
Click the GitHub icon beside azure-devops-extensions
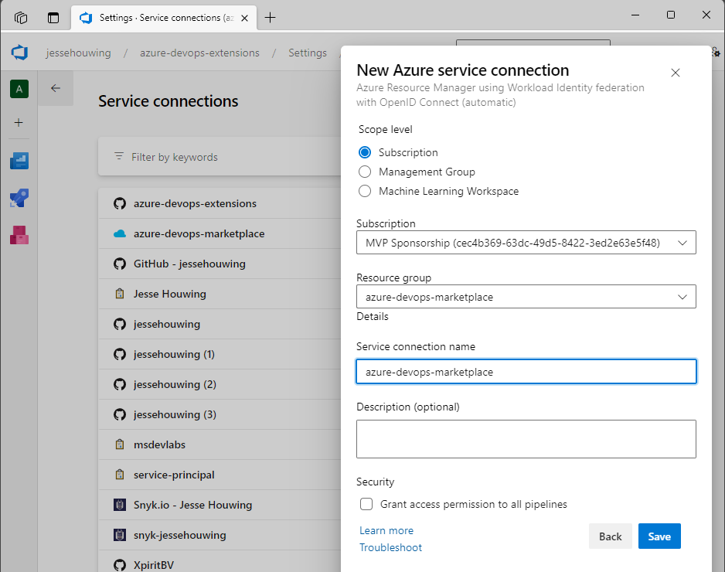click(x=120, y=203)
